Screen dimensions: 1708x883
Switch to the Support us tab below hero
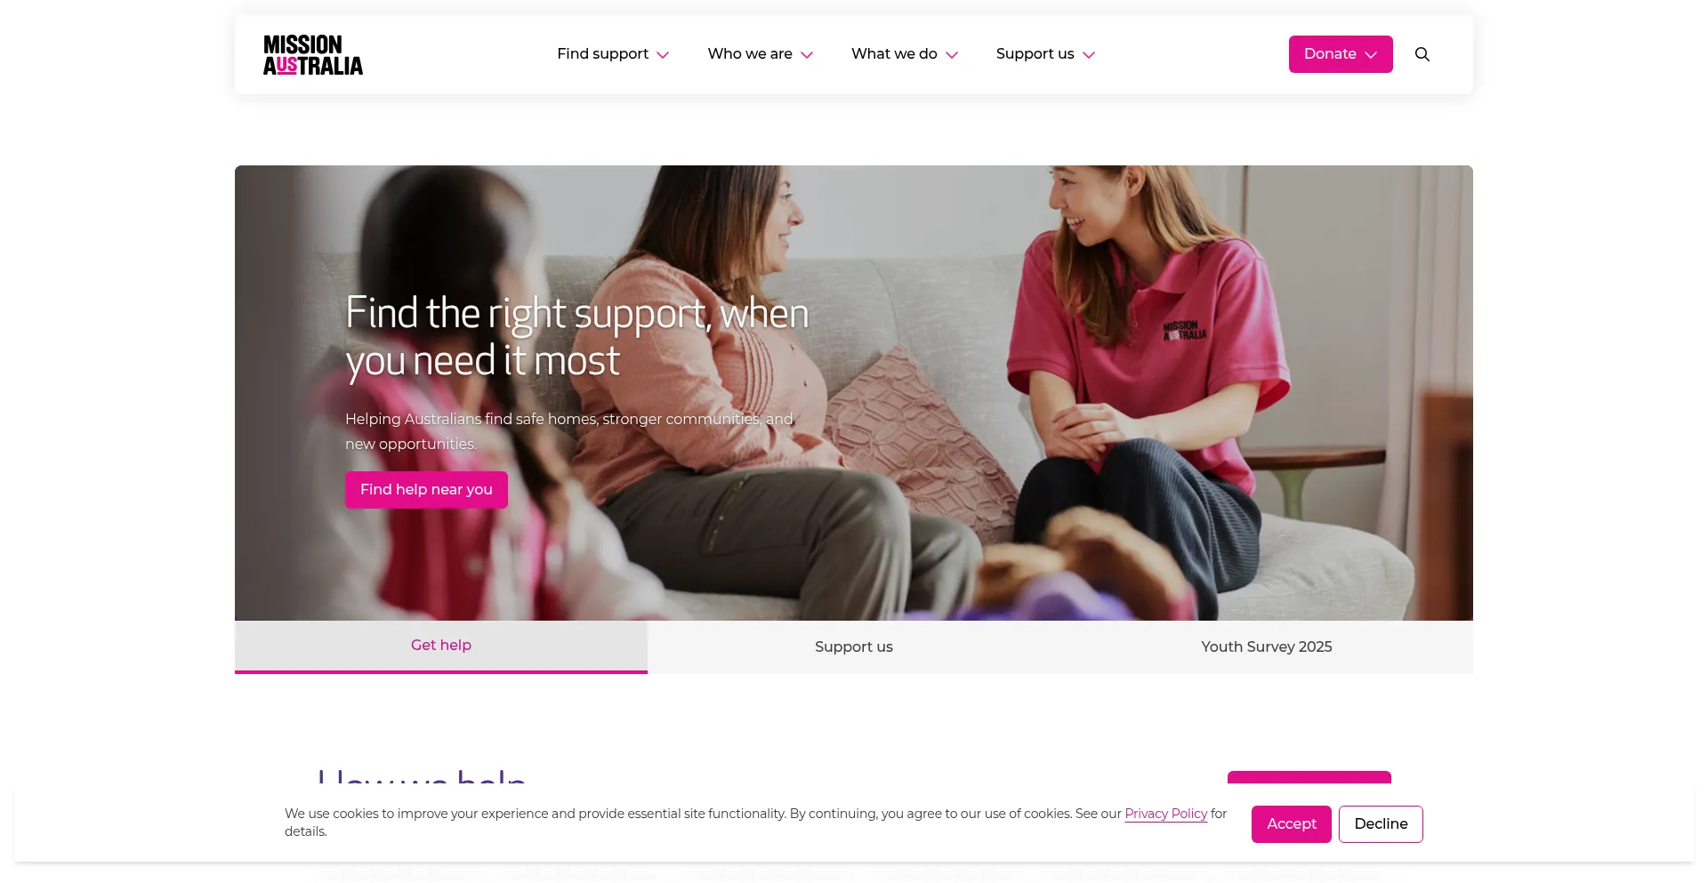[854, 646]
